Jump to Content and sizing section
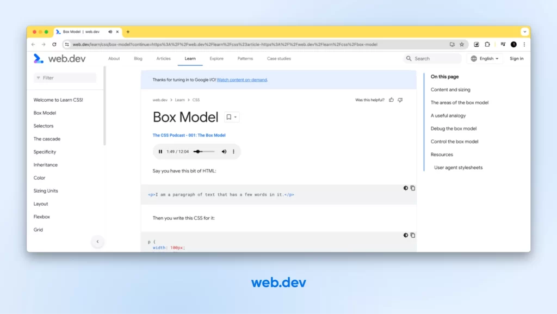The image size is (557, 314). pos(450,89)
